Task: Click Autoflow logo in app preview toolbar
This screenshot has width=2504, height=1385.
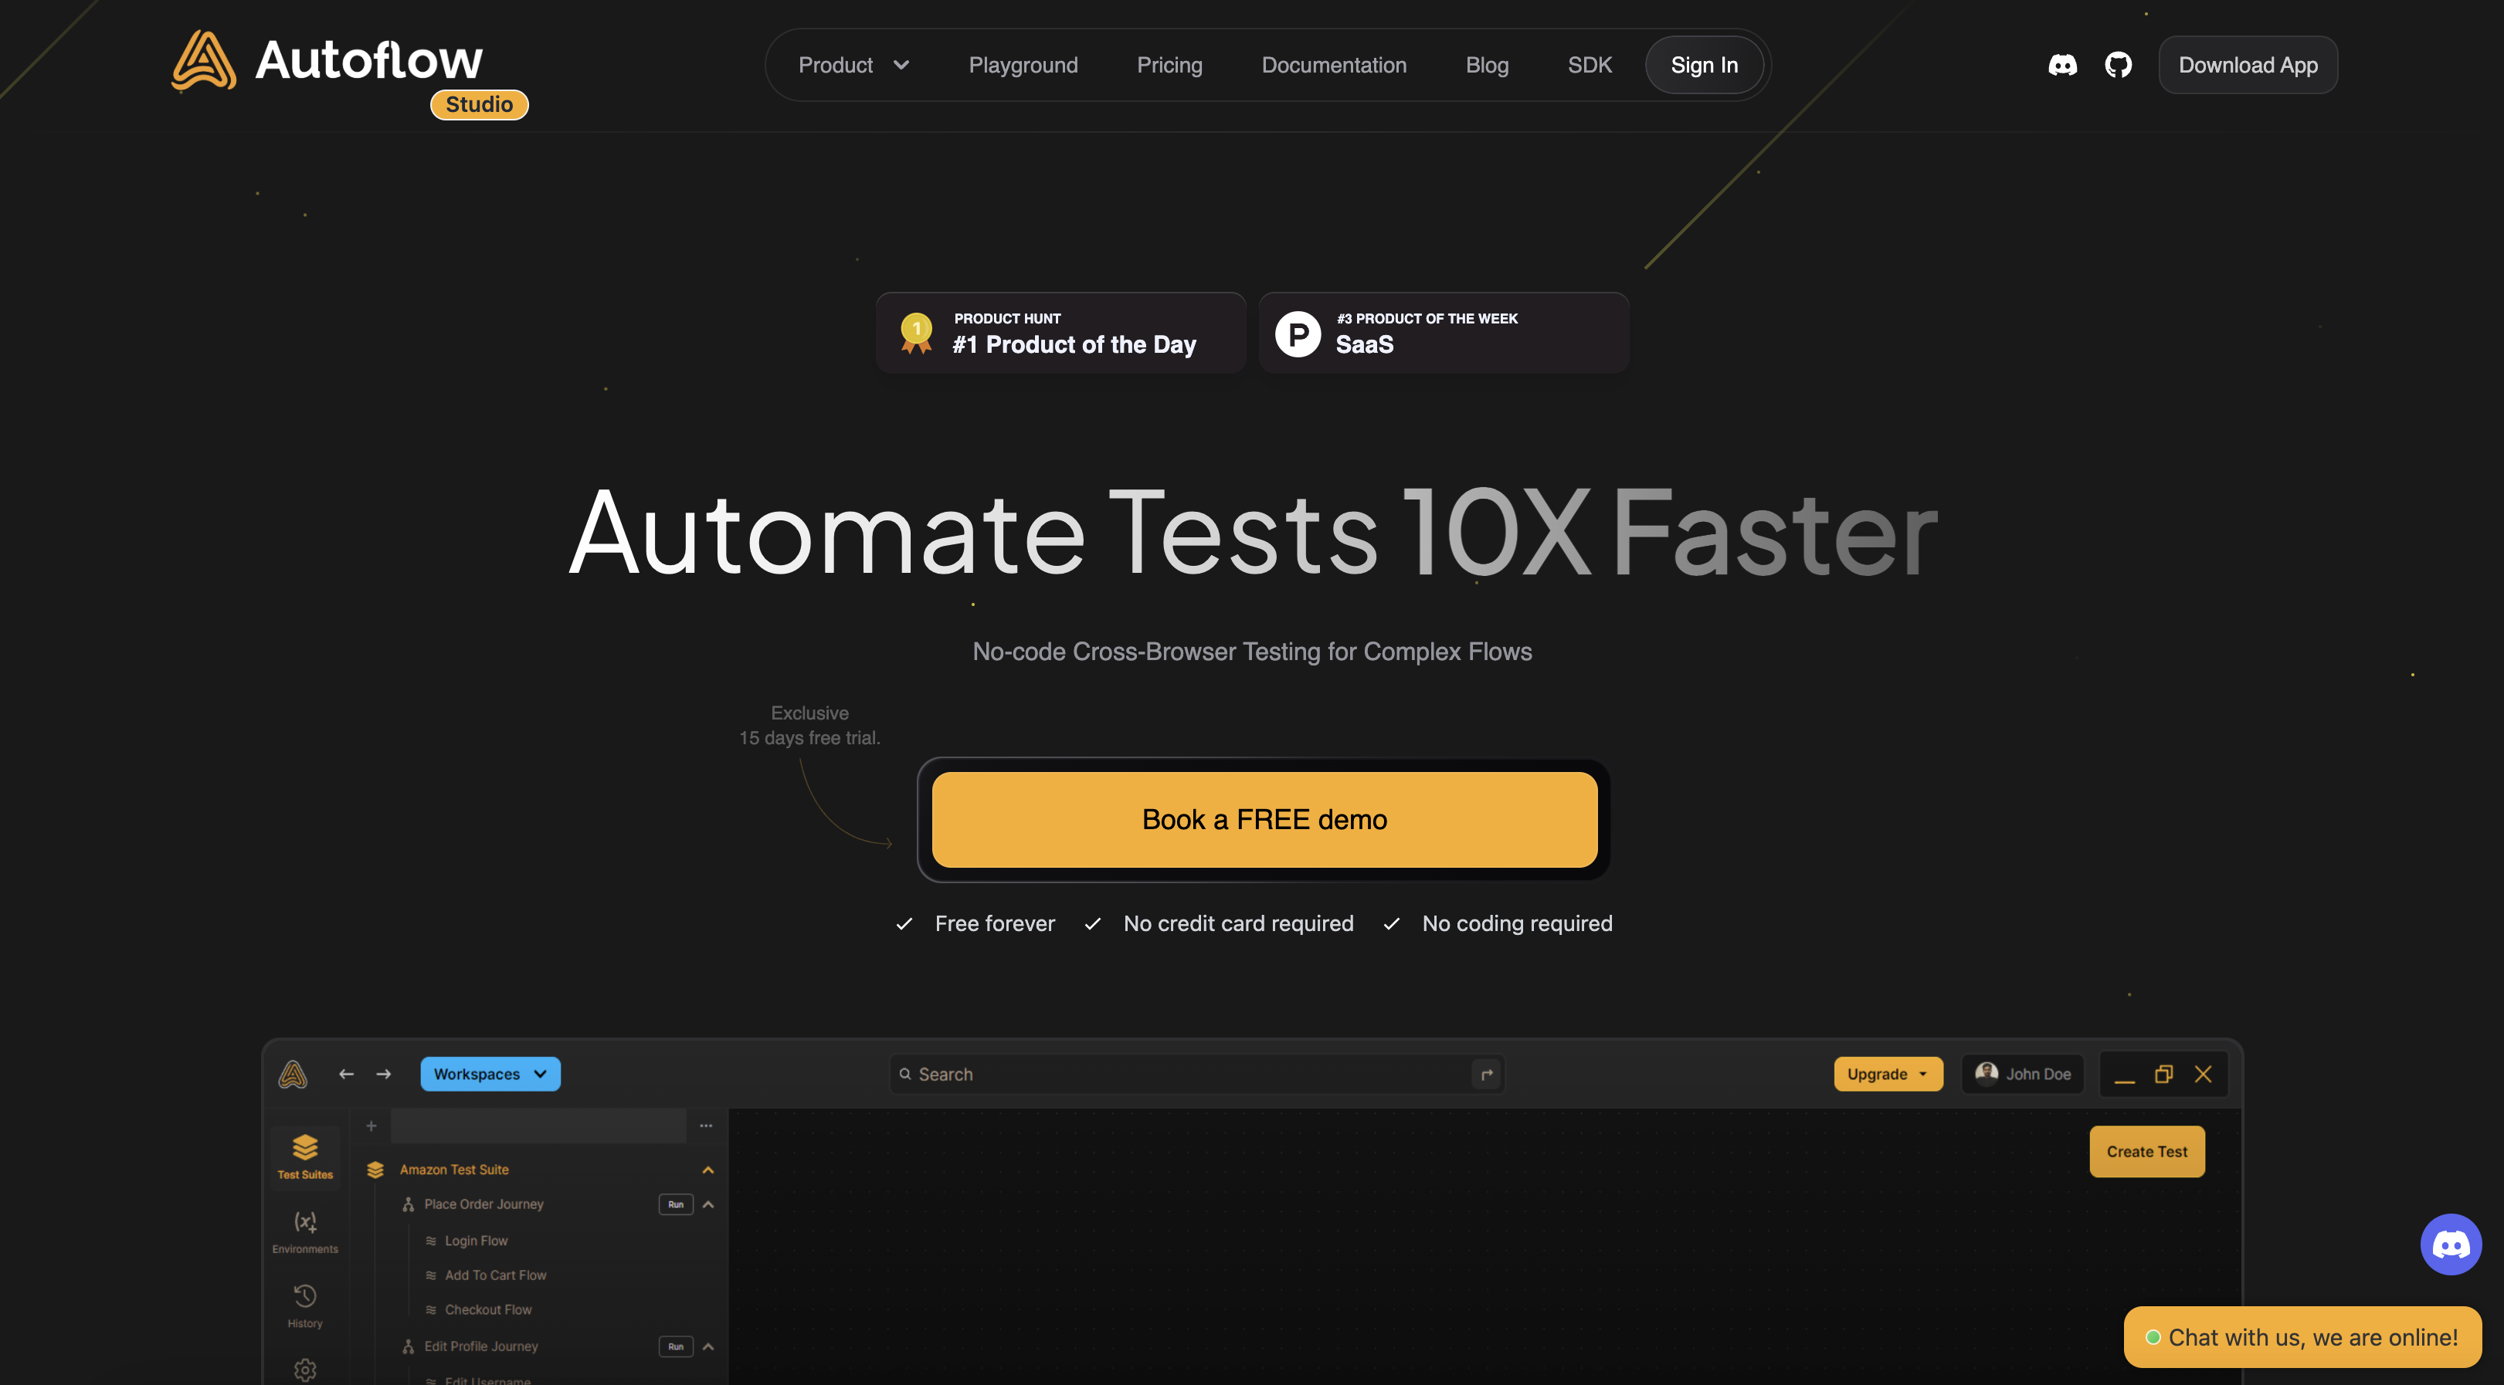Action: [293, 1074]
